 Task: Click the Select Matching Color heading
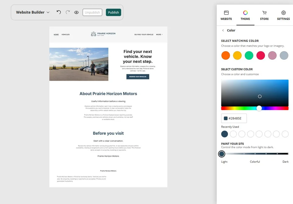[x=240, y=41]
